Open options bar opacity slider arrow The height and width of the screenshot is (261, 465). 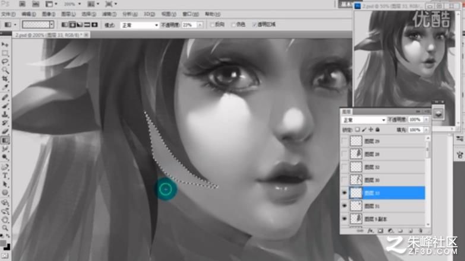pos(200,25)
